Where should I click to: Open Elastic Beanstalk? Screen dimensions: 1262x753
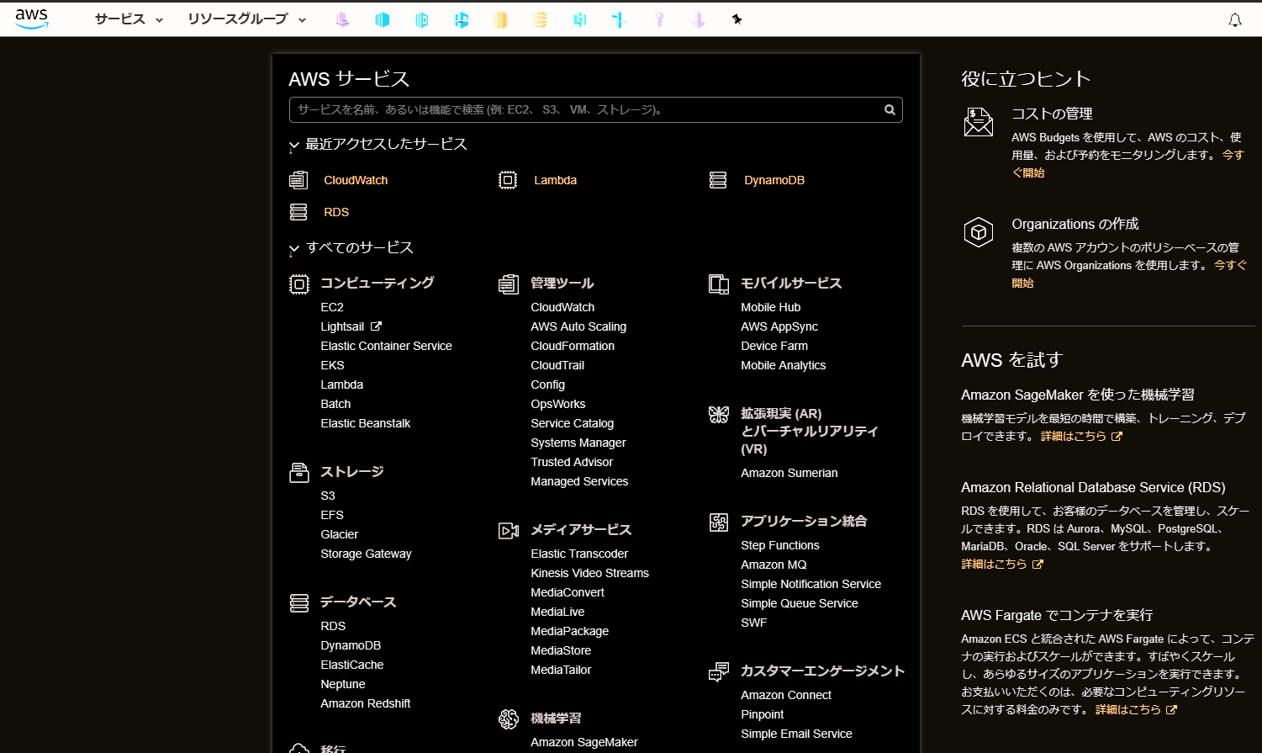click(365, 423)
